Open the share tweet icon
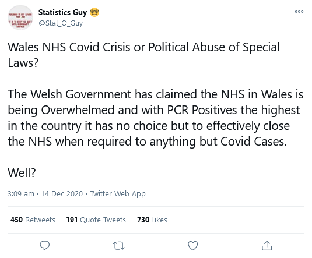The width and height of the screenshot is (312, 258). 267,245
